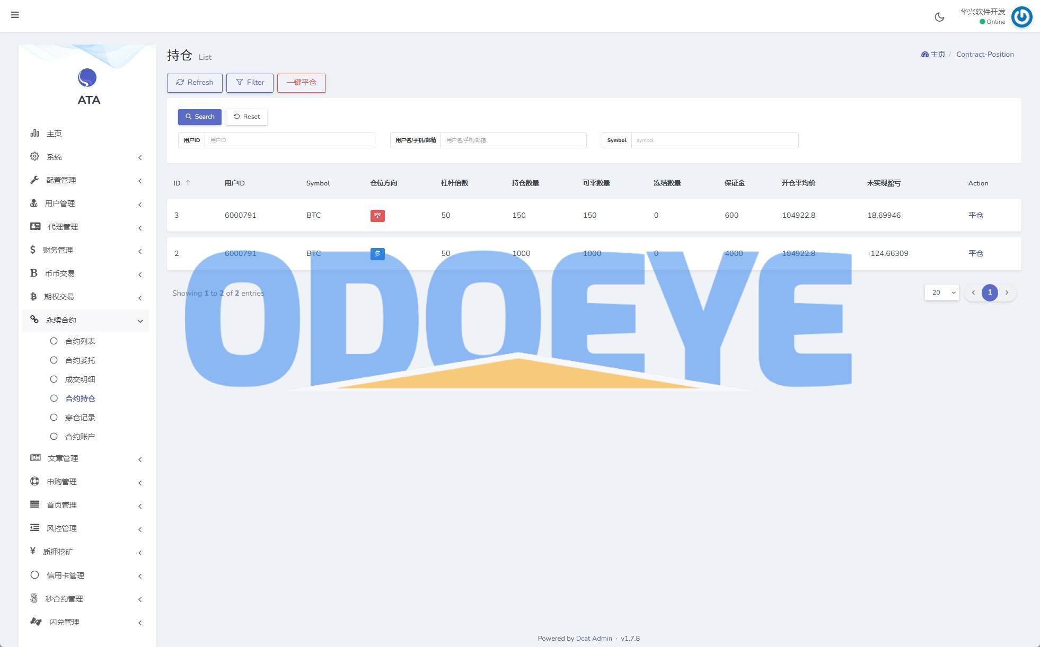Click the user avatar power icon
Viewport: 1040px width, 647px height.
click(1021, 17)
